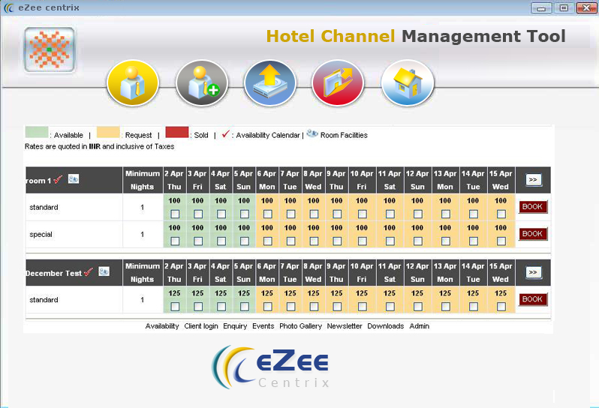This screenshot has width=599, height=408.
Task: Click the yellow client profile icon
Action: 133,83
